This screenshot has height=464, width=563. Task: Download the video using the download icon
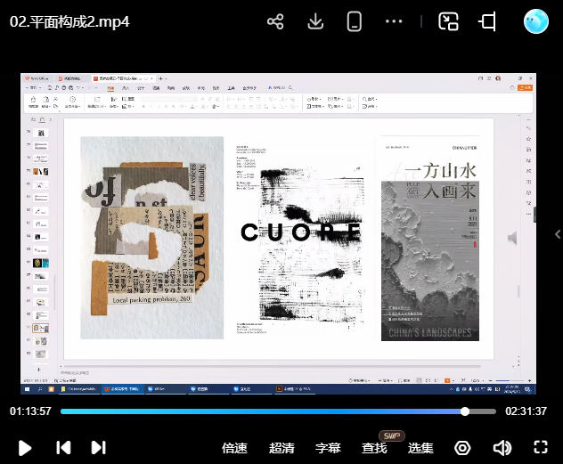[314, 22]
